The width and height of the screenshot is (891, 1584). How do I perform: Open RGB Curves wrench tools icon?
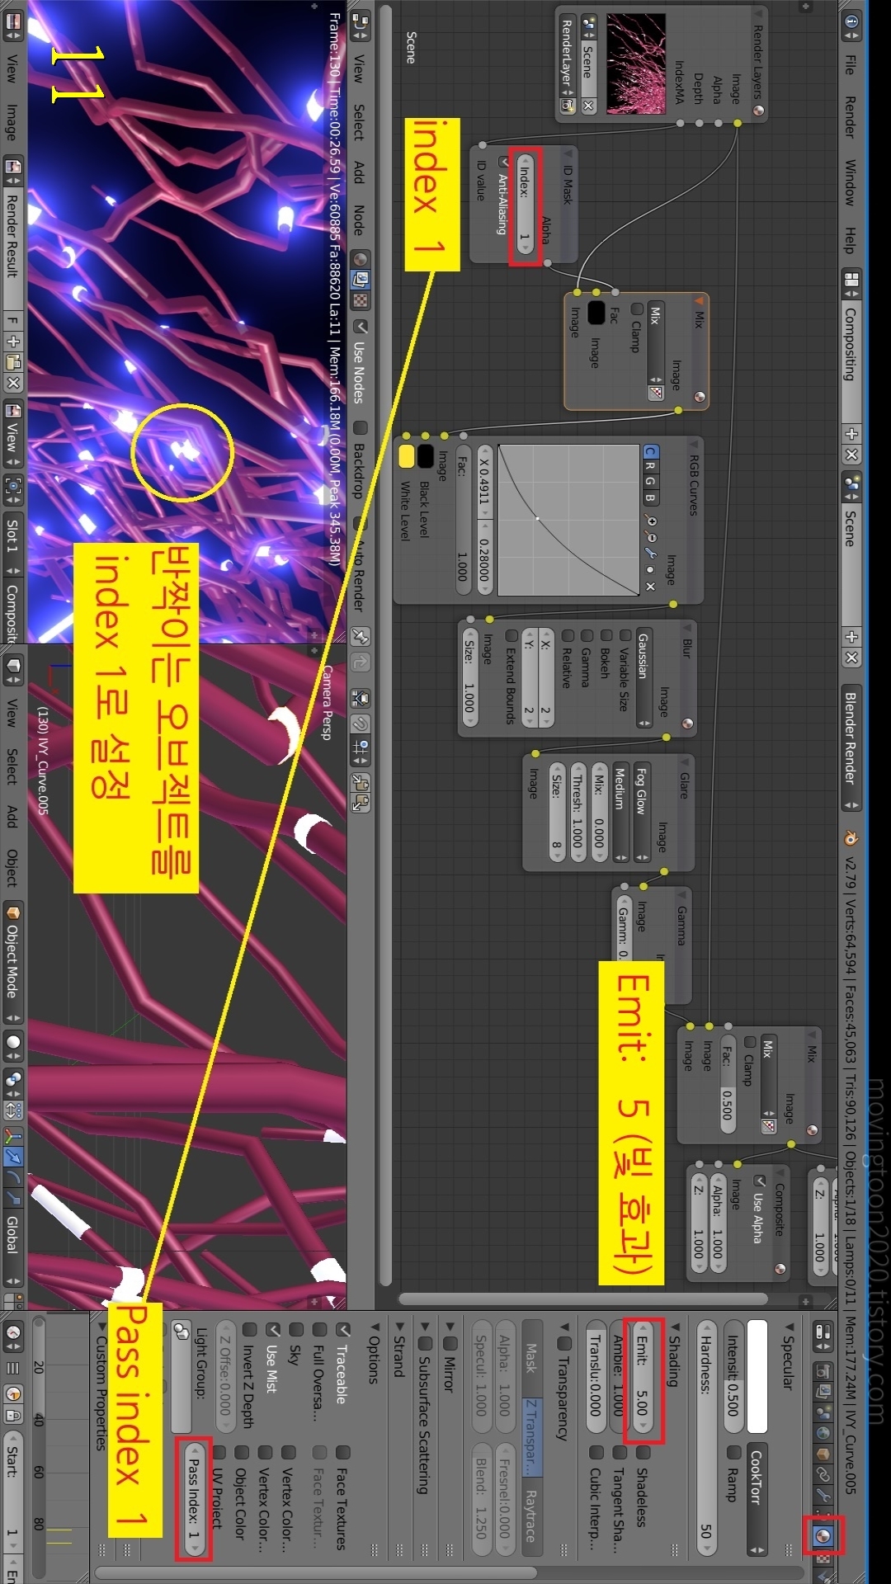(x=650, y=554)
